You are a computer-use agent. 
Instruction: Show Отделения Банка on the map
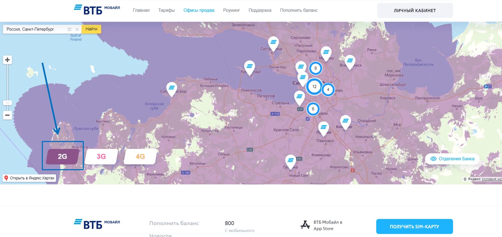point(452,159)
